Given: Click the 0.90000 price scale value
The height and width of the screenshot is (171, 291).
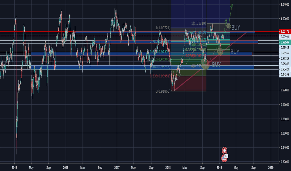Looking at the screenshot, I should pyautogui.click(x=285, y=105).
